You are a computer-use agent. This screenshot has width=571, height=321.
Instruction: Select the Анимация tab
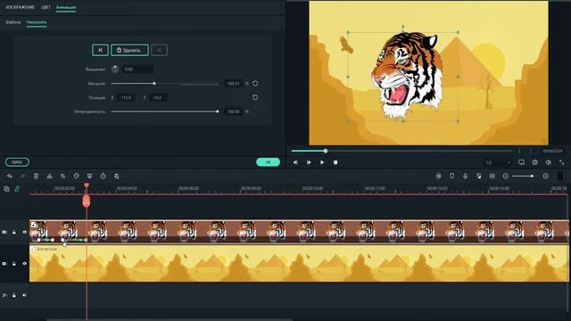pyautogui.click(x=66, y=7)
